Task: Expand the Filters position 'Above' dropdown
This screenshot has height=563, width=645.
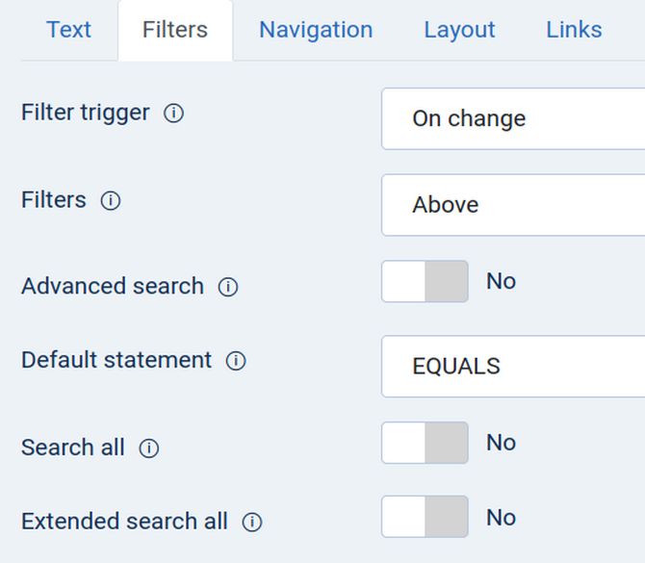Action: pos(513,205)
